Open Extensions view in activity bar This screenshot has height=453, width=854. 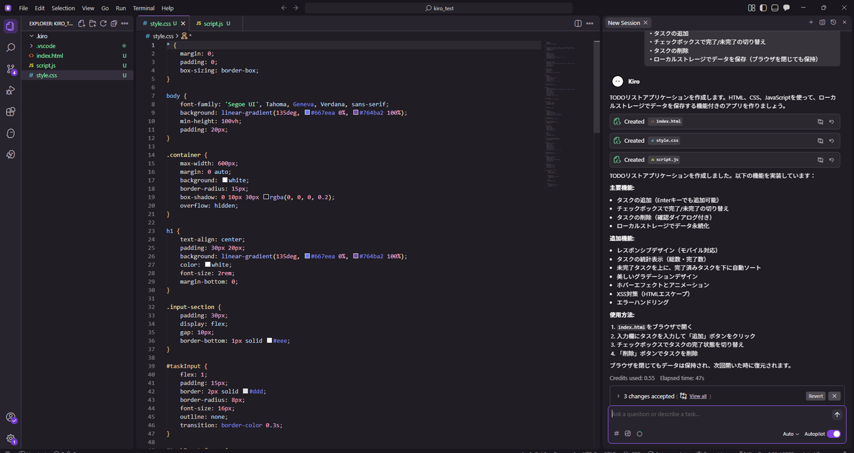click(x=11, y=112)
